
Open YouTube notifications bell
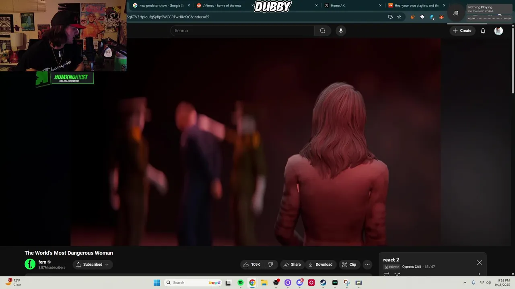(x=483, y=31)
